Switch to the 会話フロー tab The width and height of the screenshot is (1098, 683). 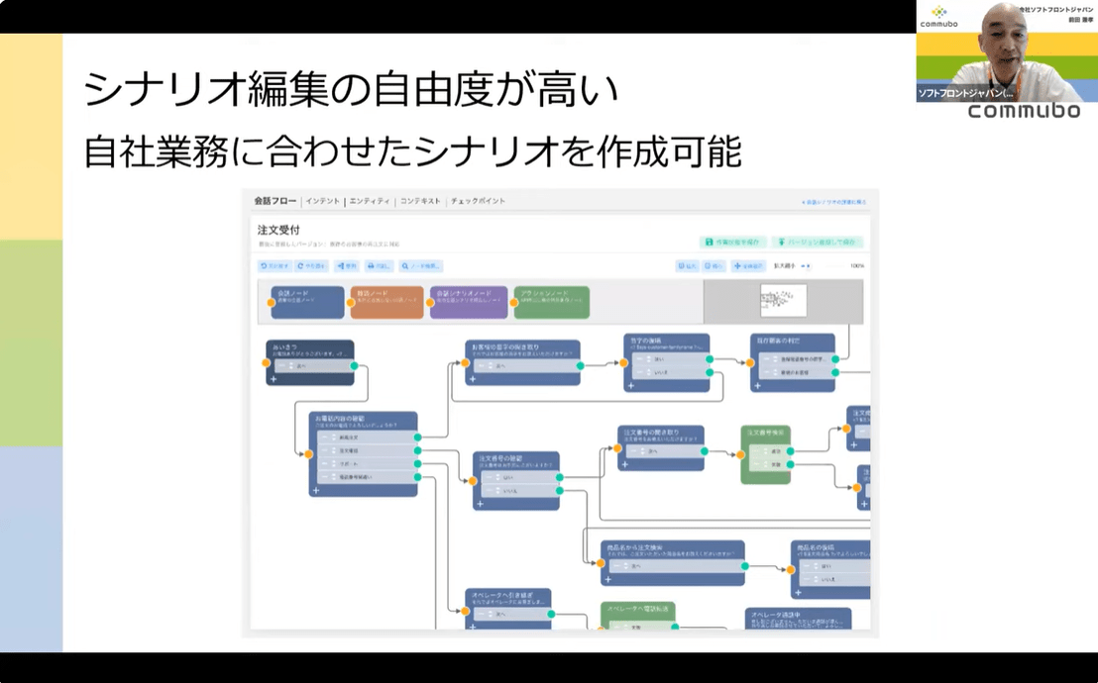point(275,201)
